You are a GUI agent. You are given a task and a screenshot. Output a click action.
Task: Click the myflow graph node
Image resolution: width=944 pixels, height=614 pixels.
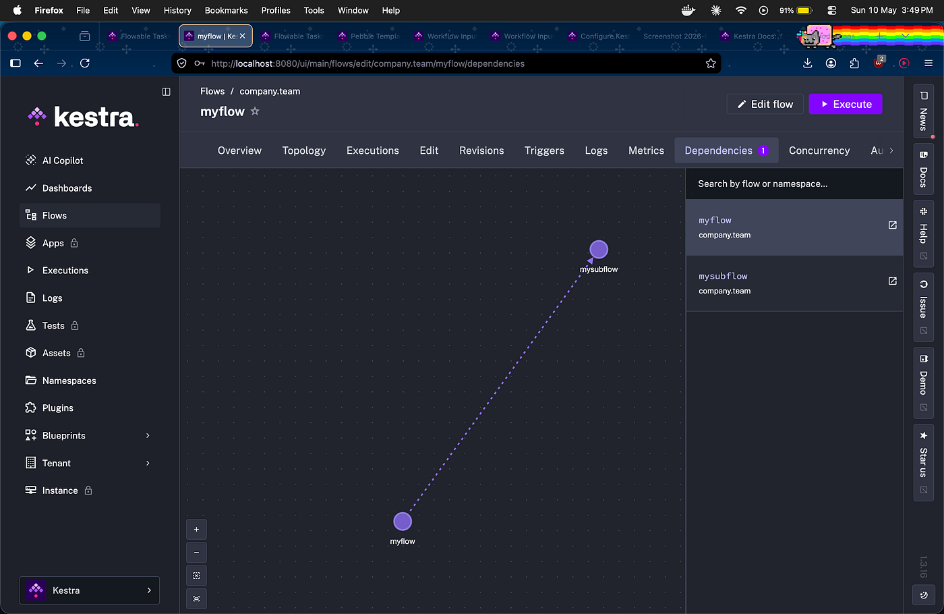[x=403, y=522]
